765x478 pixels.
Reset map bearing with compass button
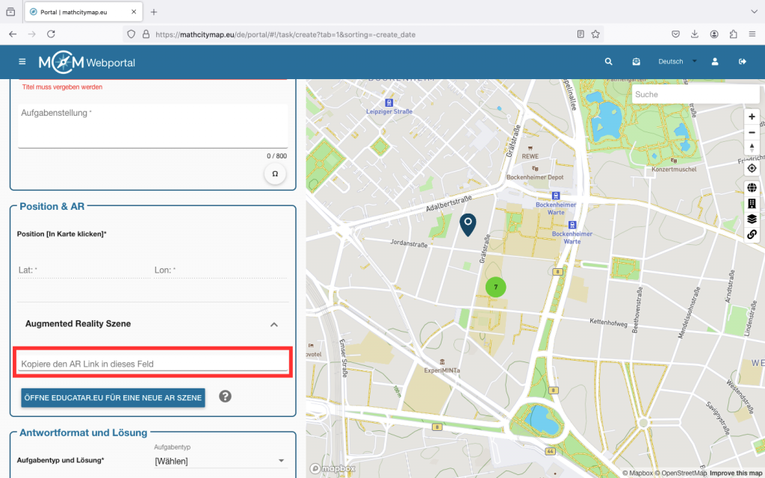click(752, 148)
